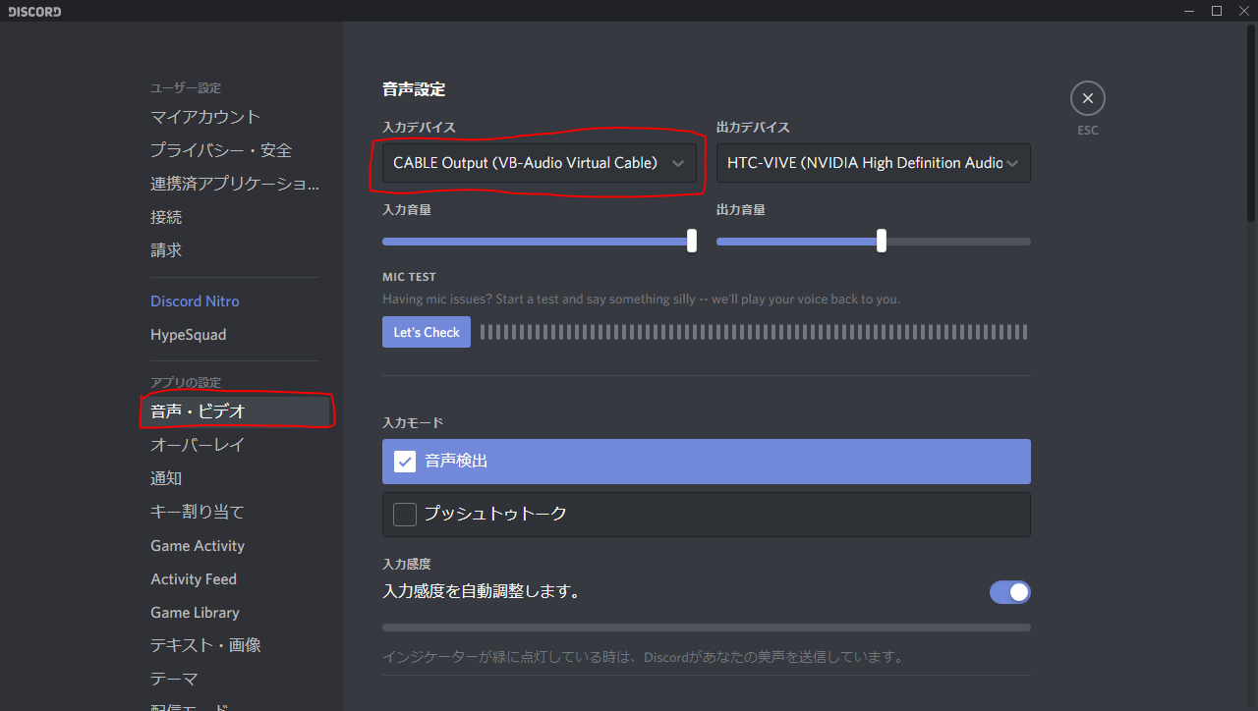
Task: Click the 出力音量 slider handle
Action: 881,241
